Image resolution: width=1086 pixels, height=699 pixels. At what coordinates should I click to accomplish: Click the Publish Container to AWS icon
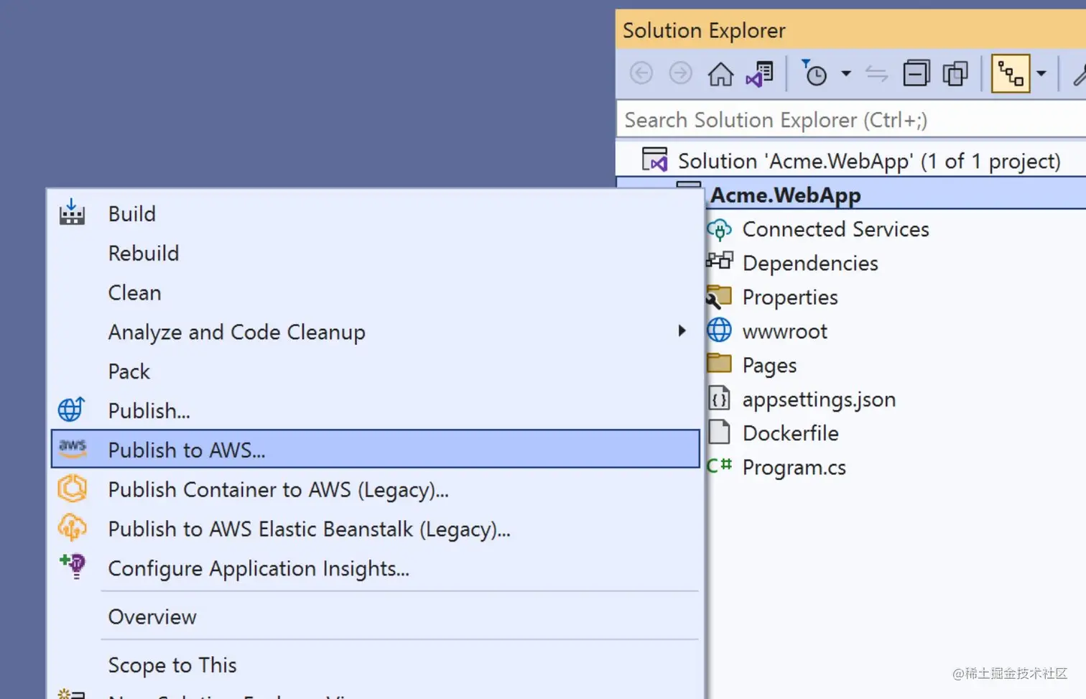point(72,489)
